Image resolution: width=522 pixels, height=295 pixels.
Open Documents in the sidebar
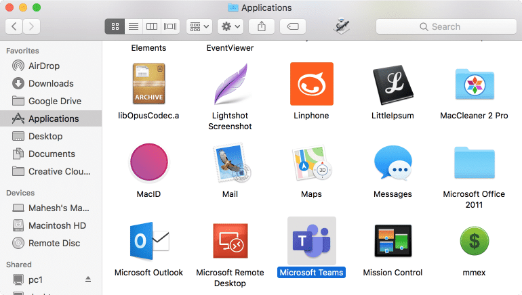click(x=51, y=154)
